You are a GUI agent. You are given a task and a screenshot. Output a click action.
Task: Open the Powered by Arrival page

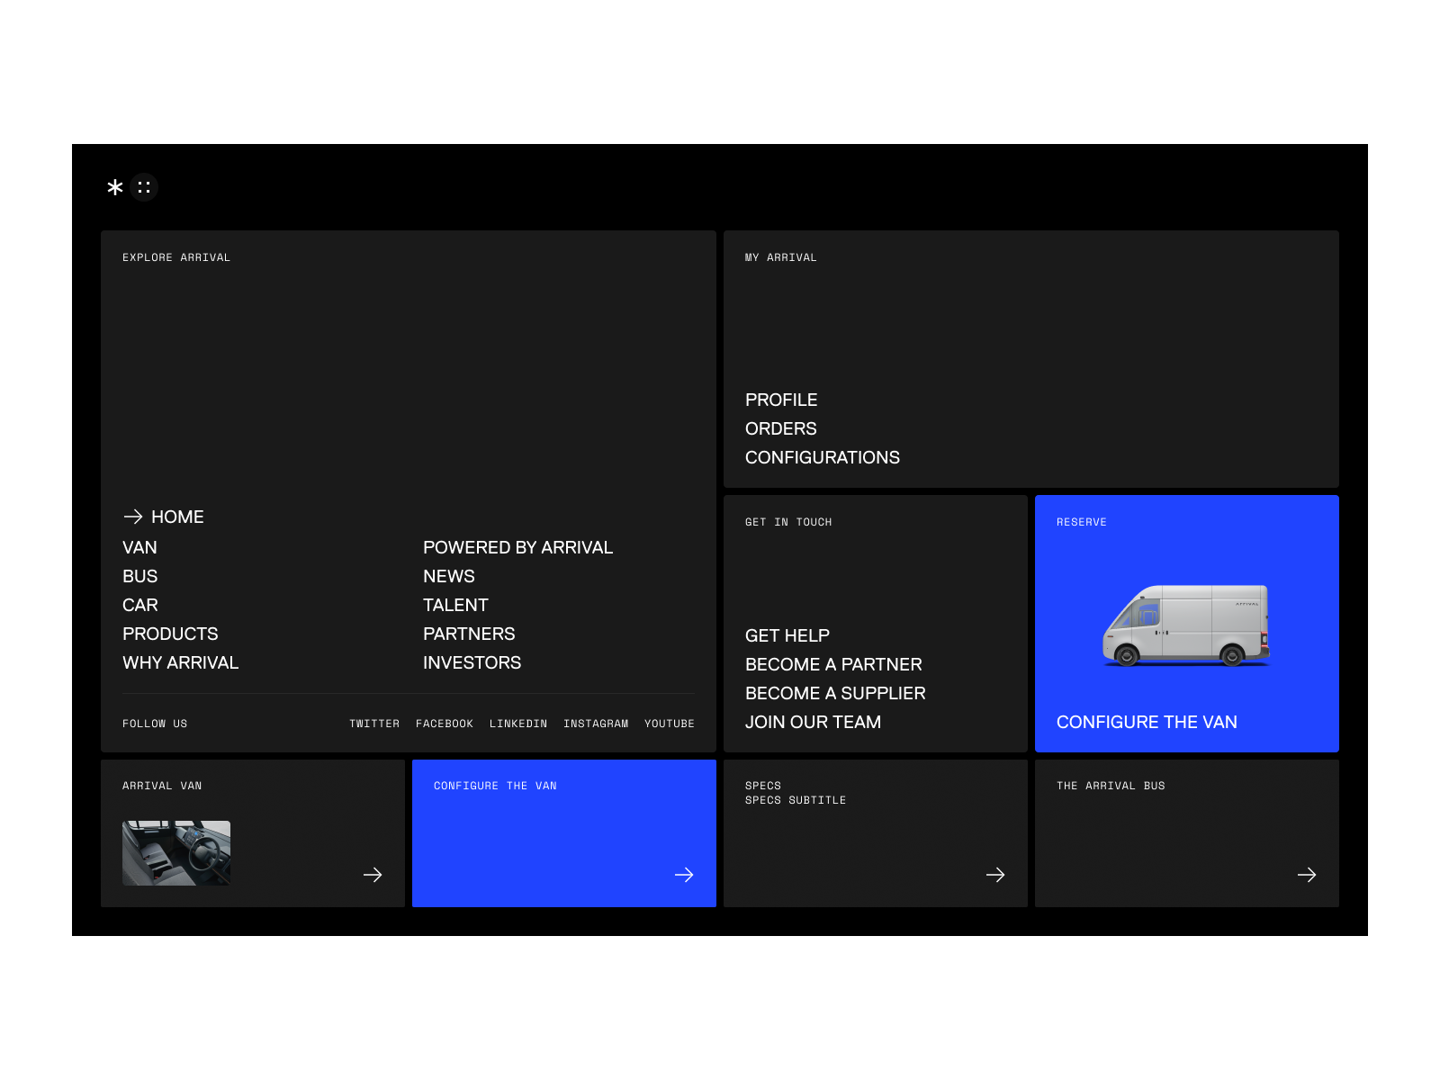pyautogui.click(x=517, y=547)
